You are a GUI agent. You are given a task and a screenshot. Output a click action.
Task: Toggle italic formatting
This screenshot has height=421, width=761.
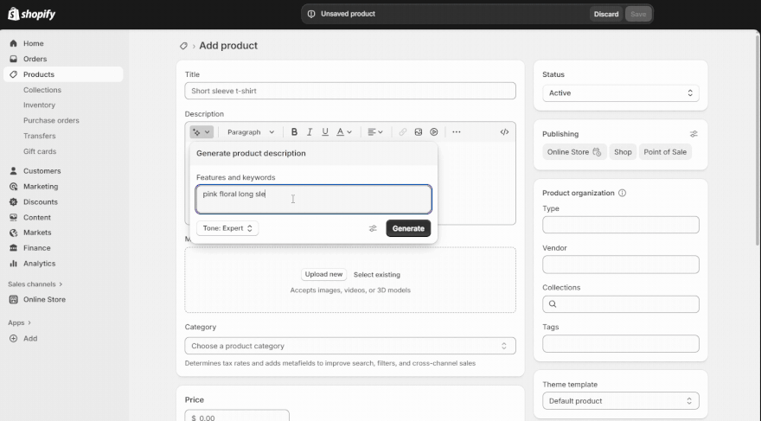click(x=310, y=132)
